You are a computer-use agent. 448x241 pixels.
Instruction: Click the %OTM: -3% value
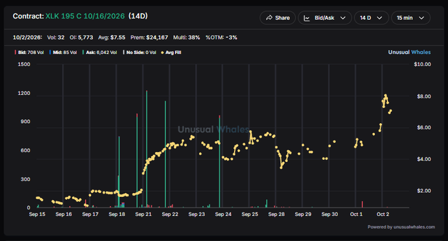click(221, 38)
